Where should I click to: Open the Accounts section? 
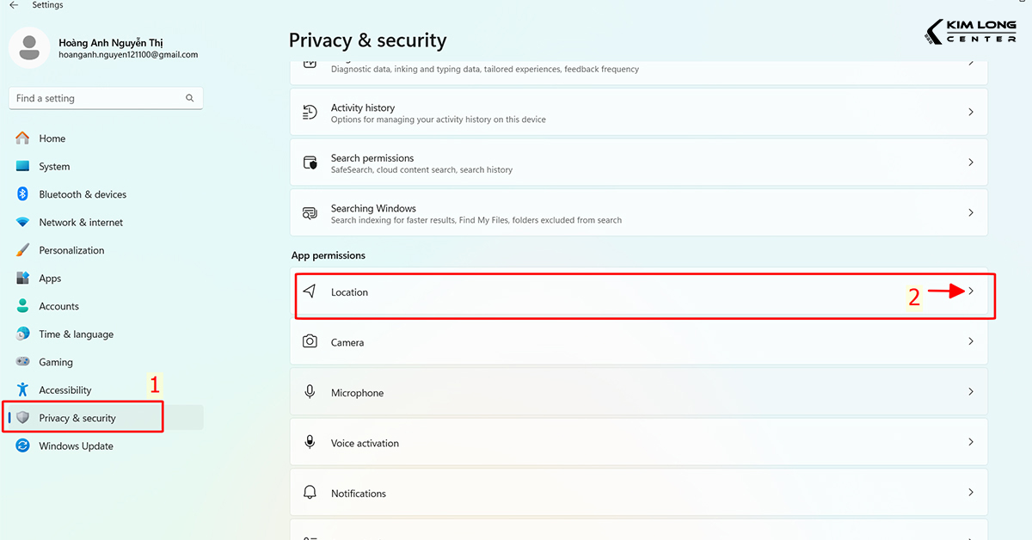[58, 306]
